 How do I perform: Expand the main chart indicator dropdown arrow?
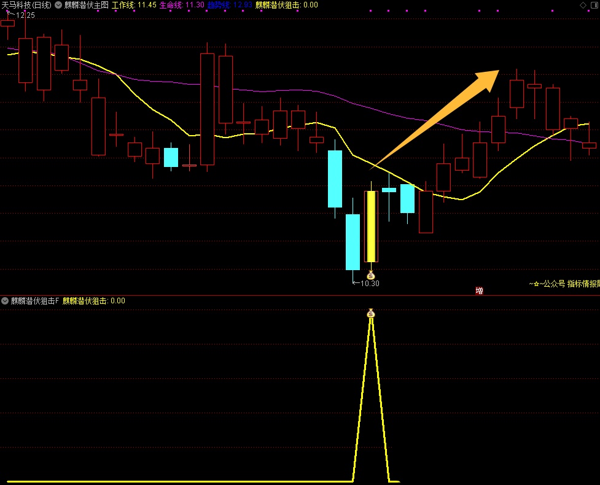tap(58, 5)
